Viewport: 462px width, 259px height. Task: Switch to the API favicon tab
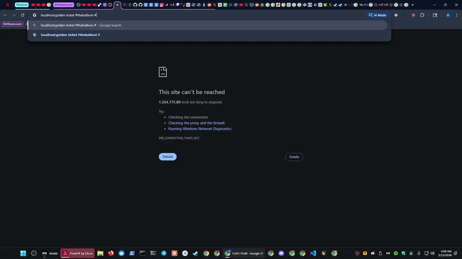click(366, 5)
